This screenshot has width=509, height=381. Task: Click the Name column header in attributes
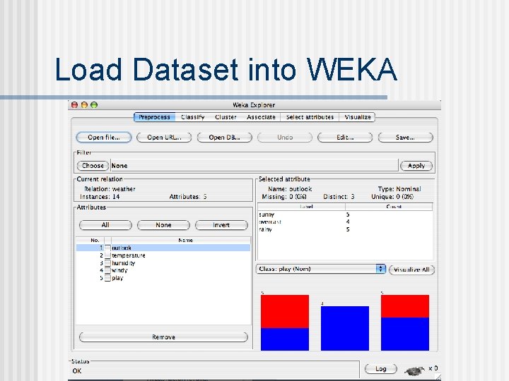click(180, 240)
